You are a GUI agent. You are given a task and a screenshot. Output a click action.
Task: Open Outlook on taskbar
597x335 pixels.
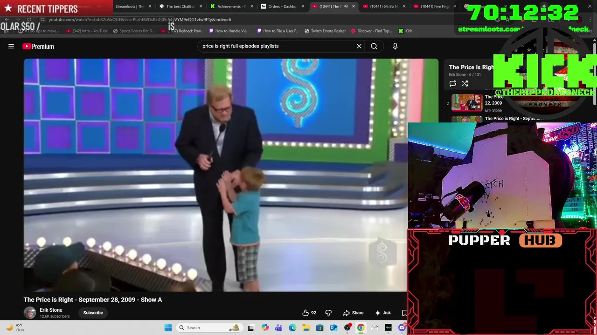(x=333, y=328)
